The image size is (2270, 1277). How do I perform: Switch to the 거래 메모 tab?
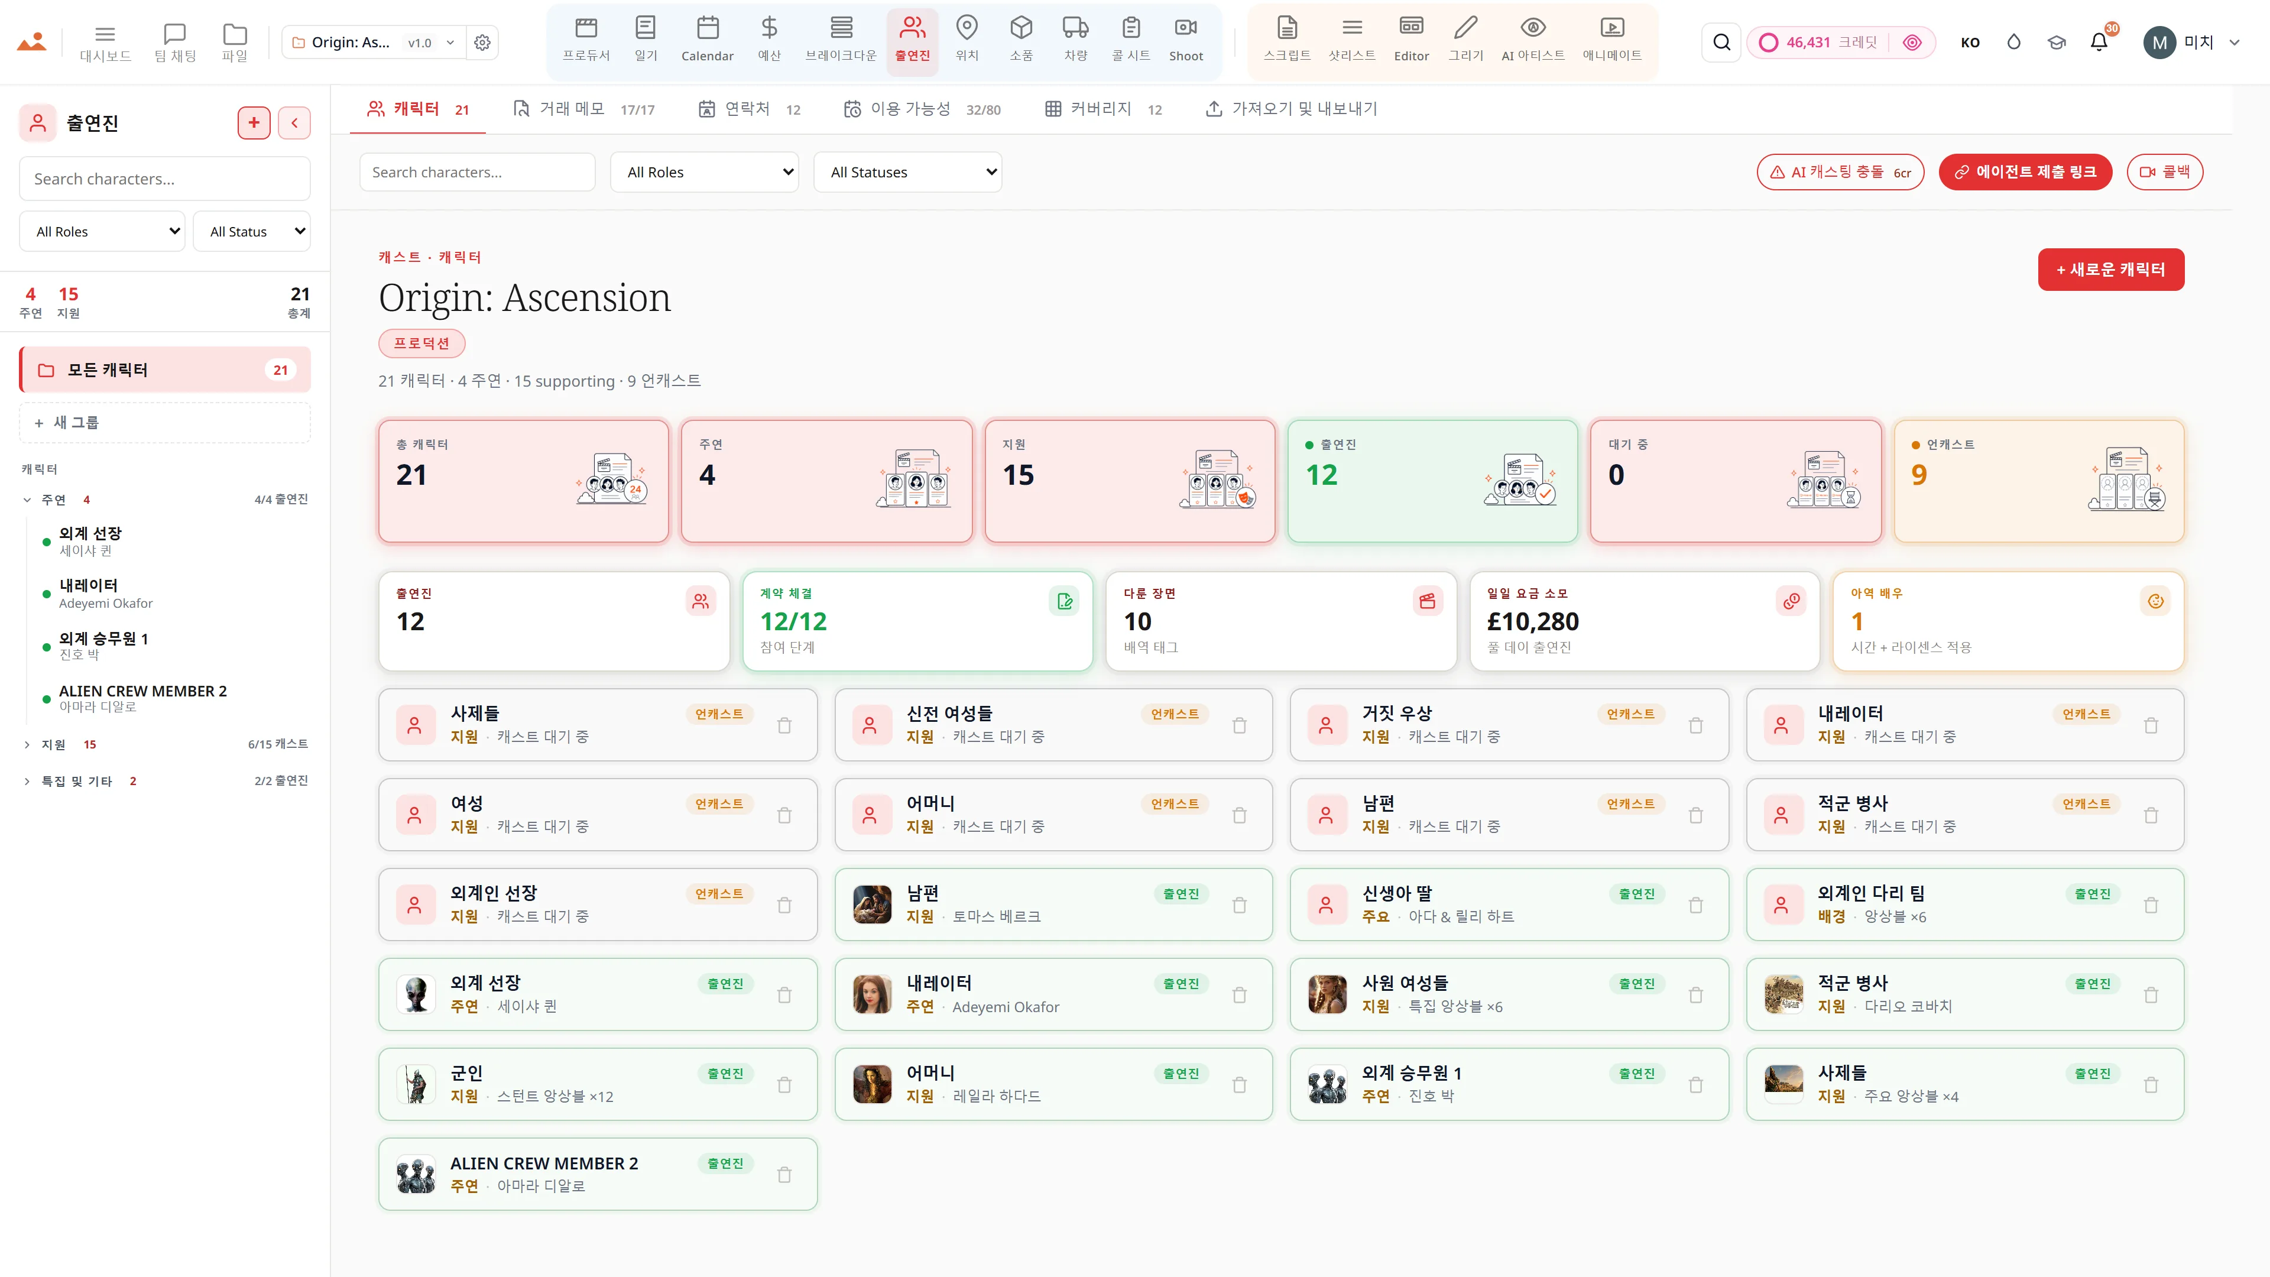pyautogui.click(x=583, y=108)
